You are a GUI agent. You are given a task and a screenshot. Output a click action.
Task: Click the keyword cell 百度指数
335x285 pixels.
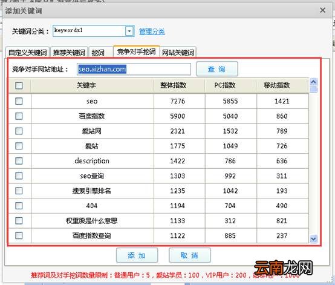pyautogui.click(x=92, y=116)
